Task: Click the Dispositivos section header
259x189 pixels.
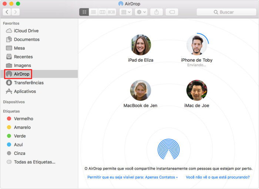Action: [14, 102]
